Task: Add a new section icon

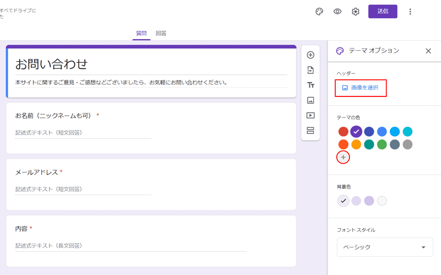Action: [x=310, y=131]
